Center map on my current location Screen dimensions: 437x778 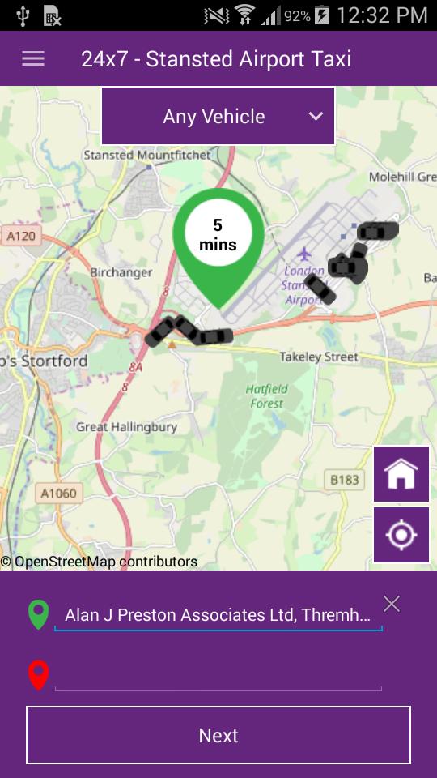coord(401,535)
